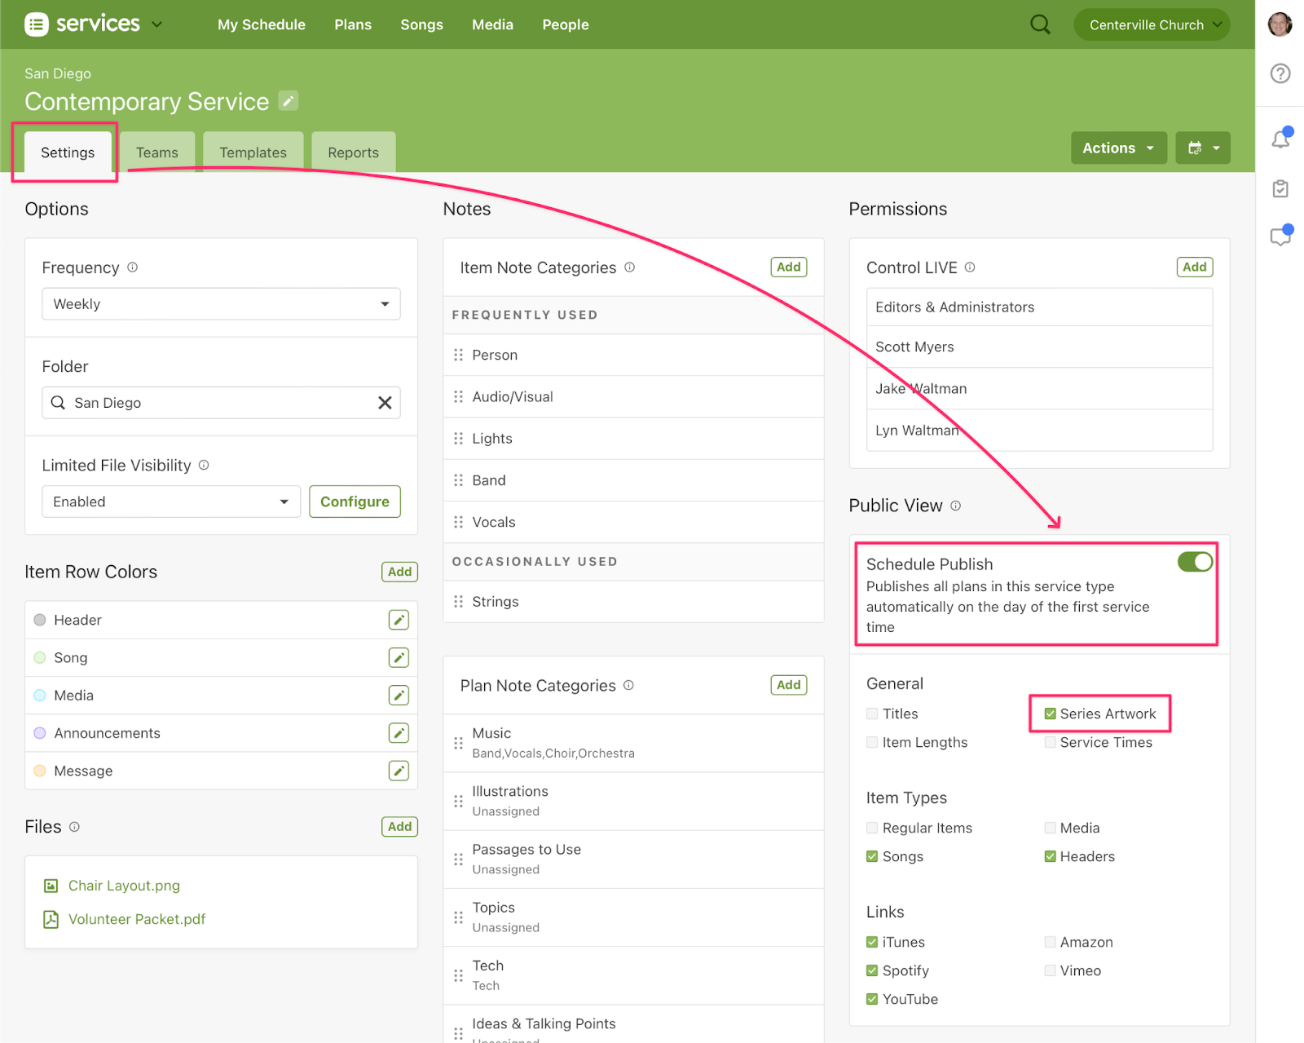Click the search magnifier icon in header

point(1040,24)
